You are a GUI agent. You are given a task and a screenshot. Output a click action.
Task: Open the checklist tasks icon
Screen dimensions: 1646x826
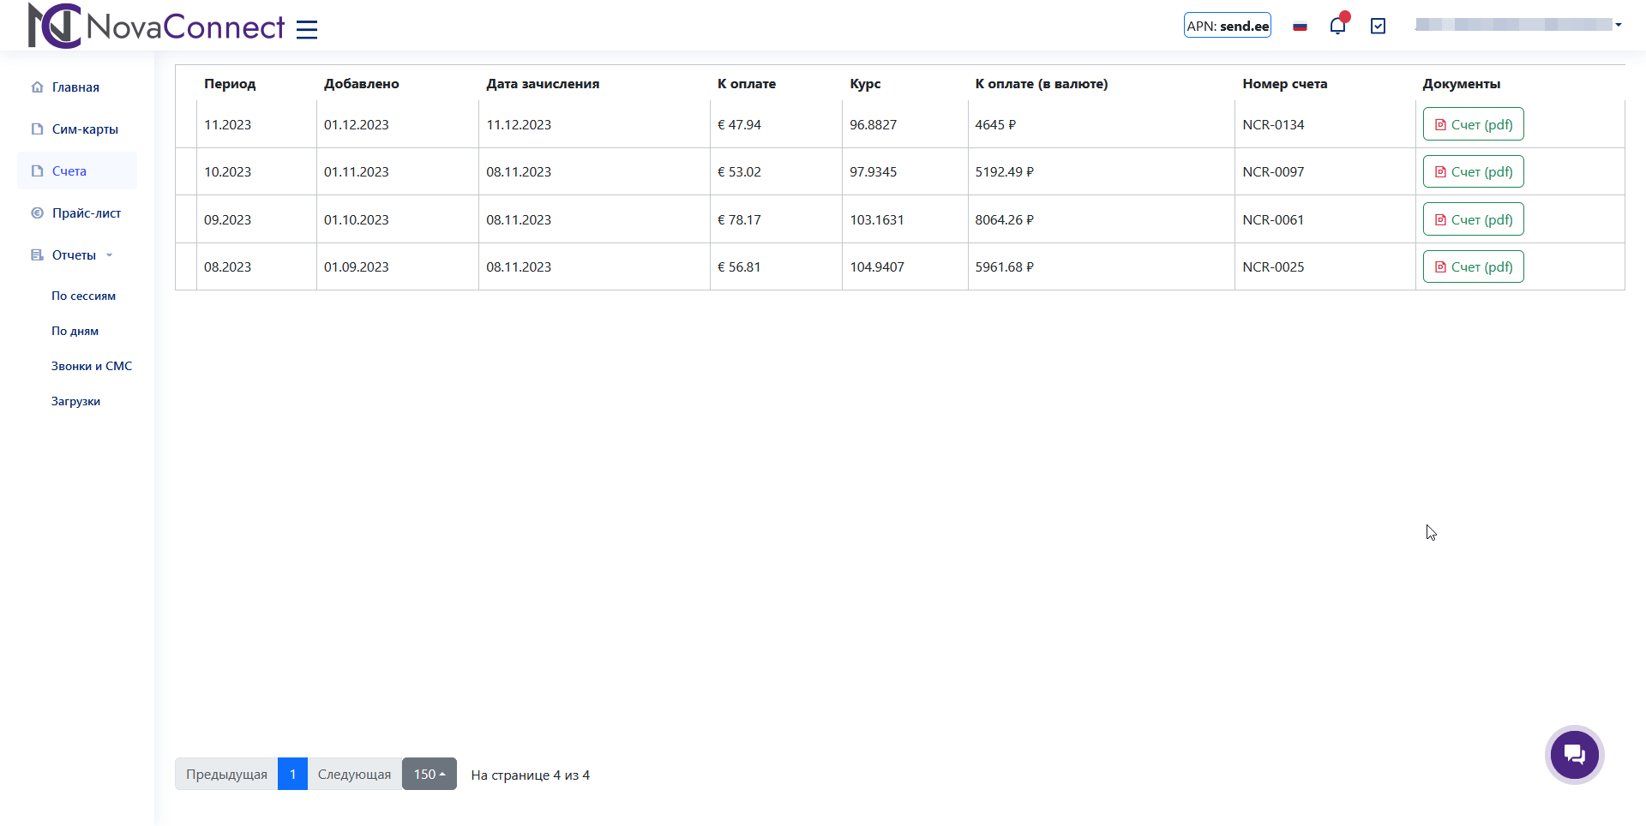pyautogui.click(x=1378, y=27)
